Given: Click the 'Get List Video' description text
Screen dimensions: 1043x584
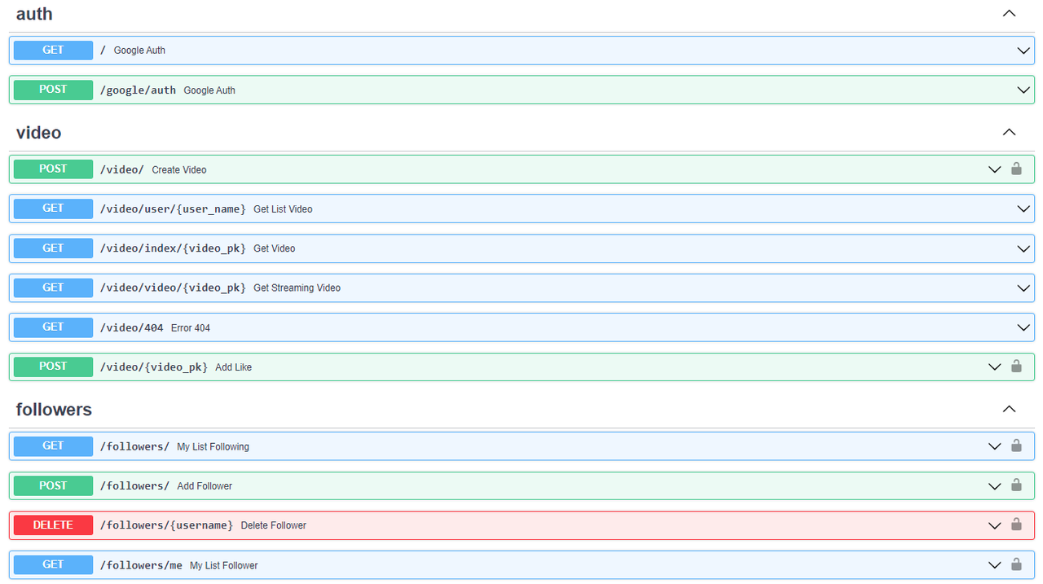Looking at the screenshot, I should tap(283, 209).
